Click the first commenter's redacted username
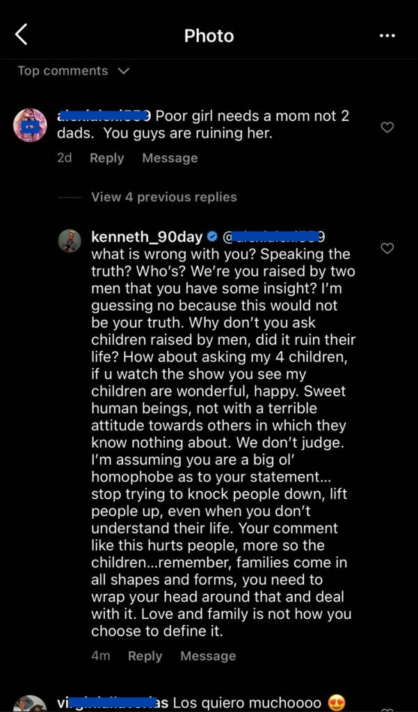The image size is (418, 712). coord(104,115)
